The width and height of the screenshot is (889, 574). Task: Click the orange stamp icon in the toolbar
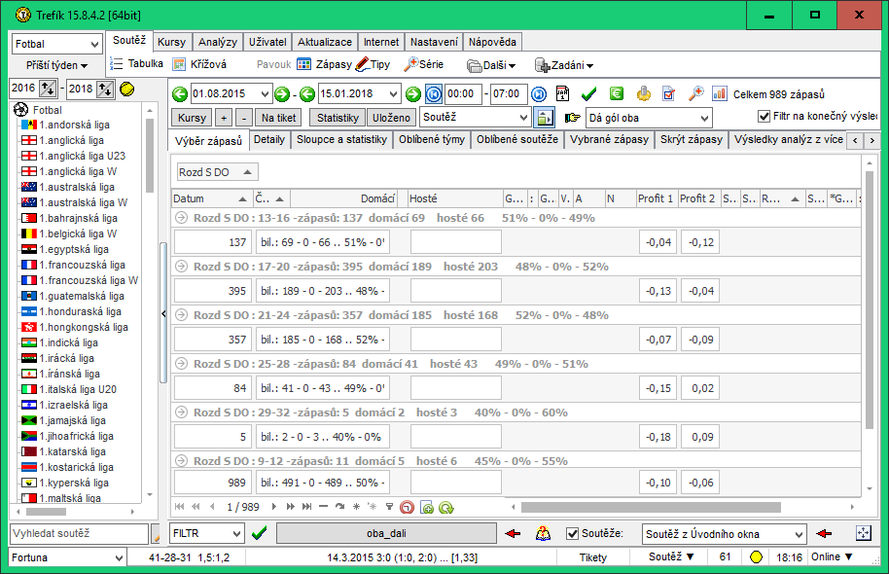click(x=644, y=93)
